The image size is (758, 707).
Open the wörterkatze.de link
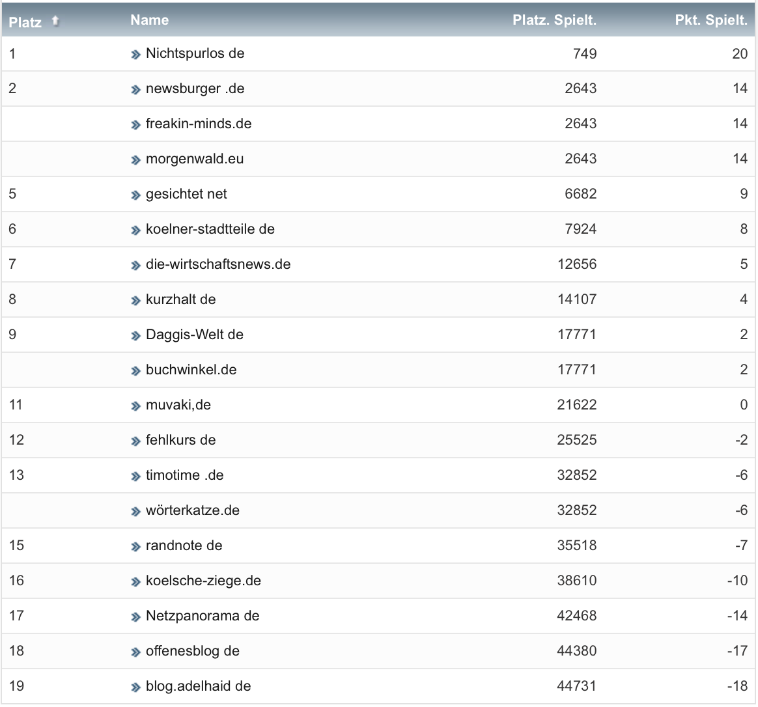tap(192, 510)
